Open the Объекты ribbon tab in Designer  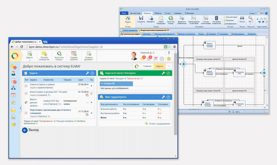click(x=158, y=13)
